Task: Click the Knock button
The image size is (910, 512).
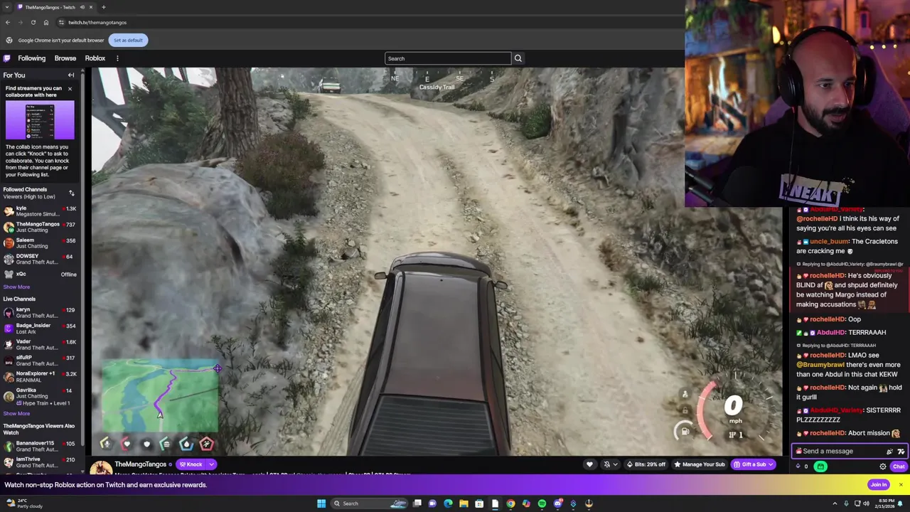Action: click(191, 464)
